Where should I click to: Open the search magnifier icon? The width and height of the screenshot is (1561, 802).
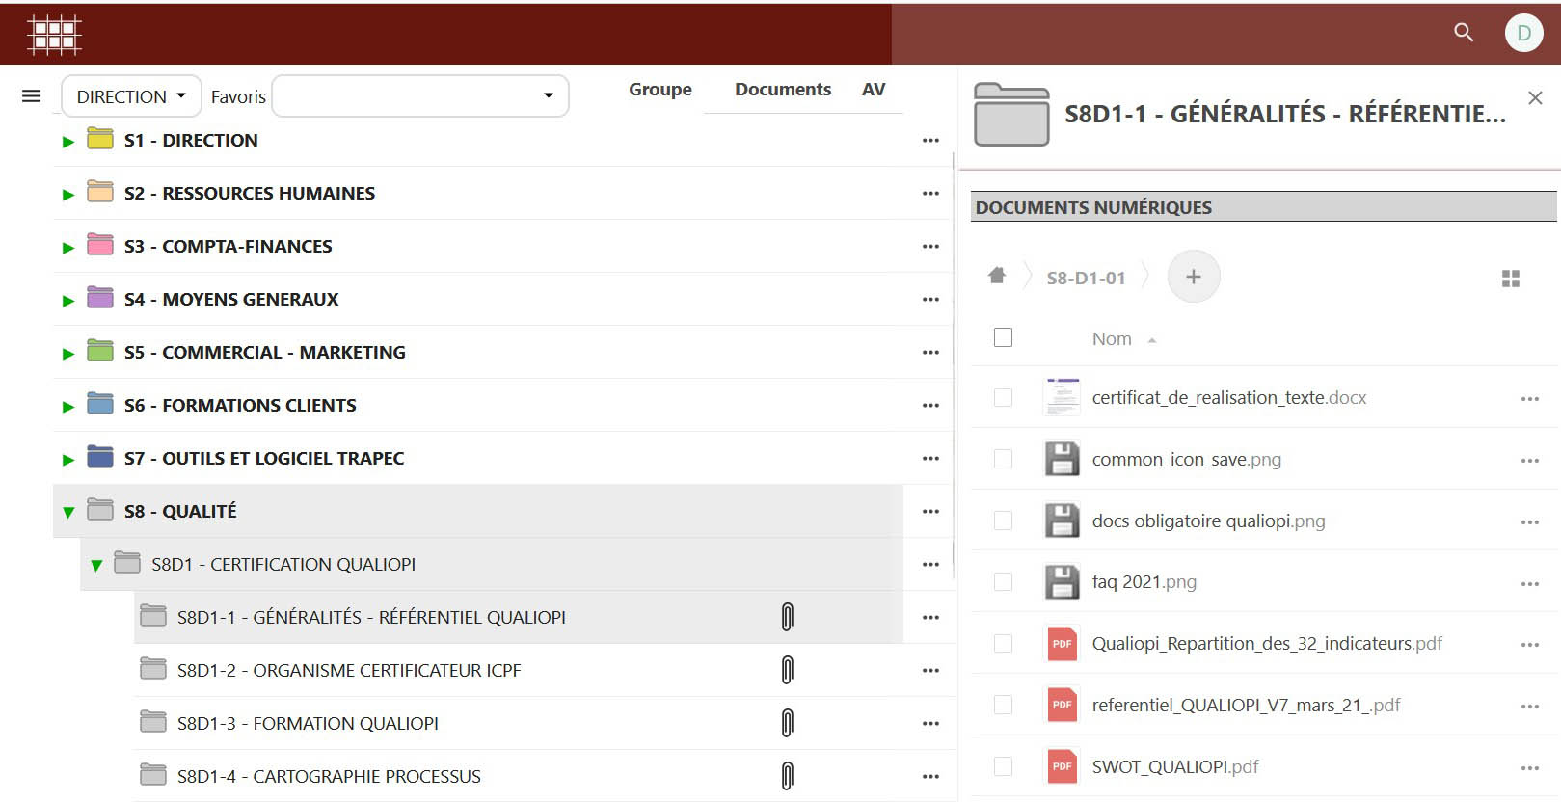tap(1464, 33)
